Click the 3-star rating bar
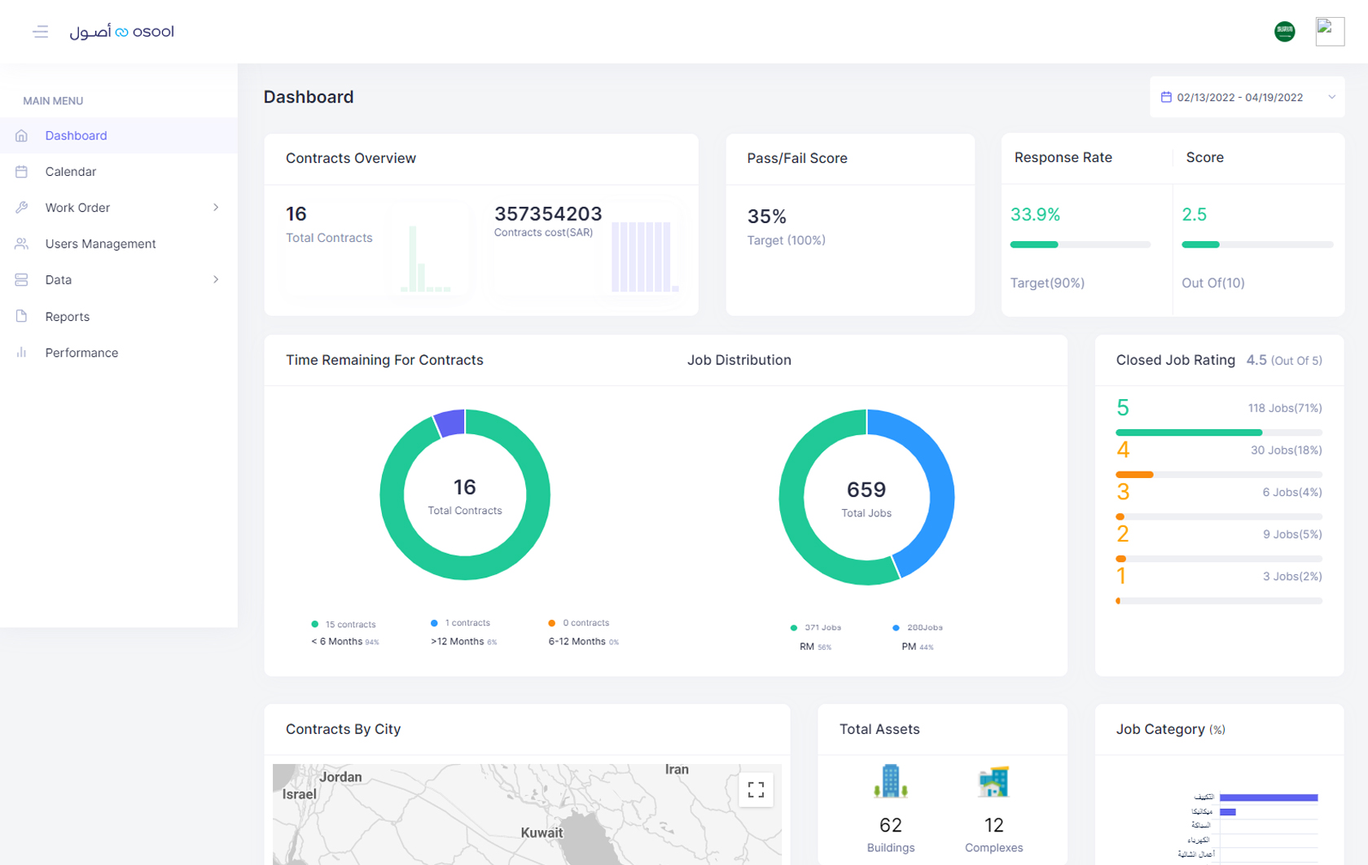 1218,516
